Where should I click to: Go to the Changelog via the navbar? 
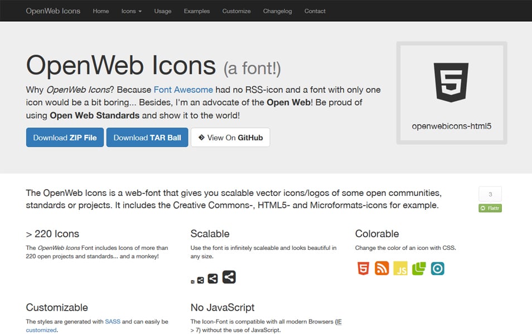(277, 11)
